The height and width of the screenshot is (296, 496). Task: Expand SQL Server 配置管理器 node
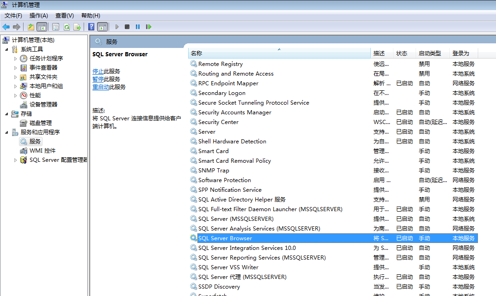click(x=15, y=160)
